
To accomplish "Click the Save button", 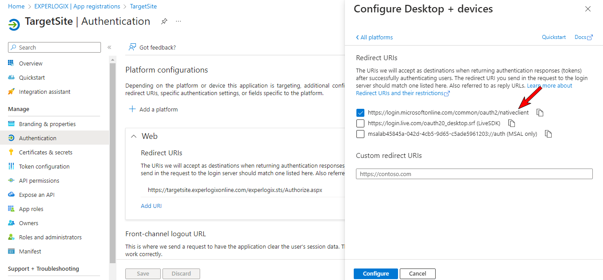I will 143,274.
